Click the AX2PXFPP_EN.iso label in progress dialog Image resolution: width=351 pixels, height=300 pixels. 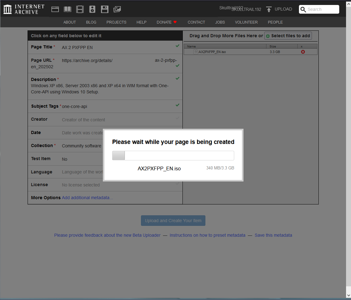pyautogui.click(x=159, y=168)
